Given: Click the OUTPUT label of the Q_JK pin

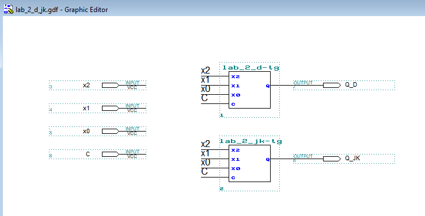Looking at the screenshot, I should 303,156.
